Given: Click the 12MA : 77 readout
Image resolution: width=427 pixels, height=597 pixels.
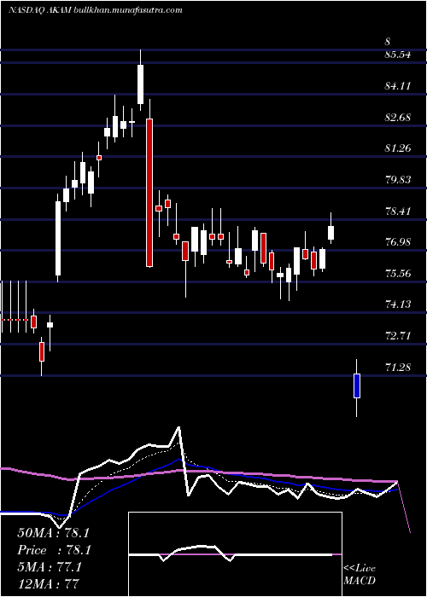Looking at the screenshot, I should [48, 583].
